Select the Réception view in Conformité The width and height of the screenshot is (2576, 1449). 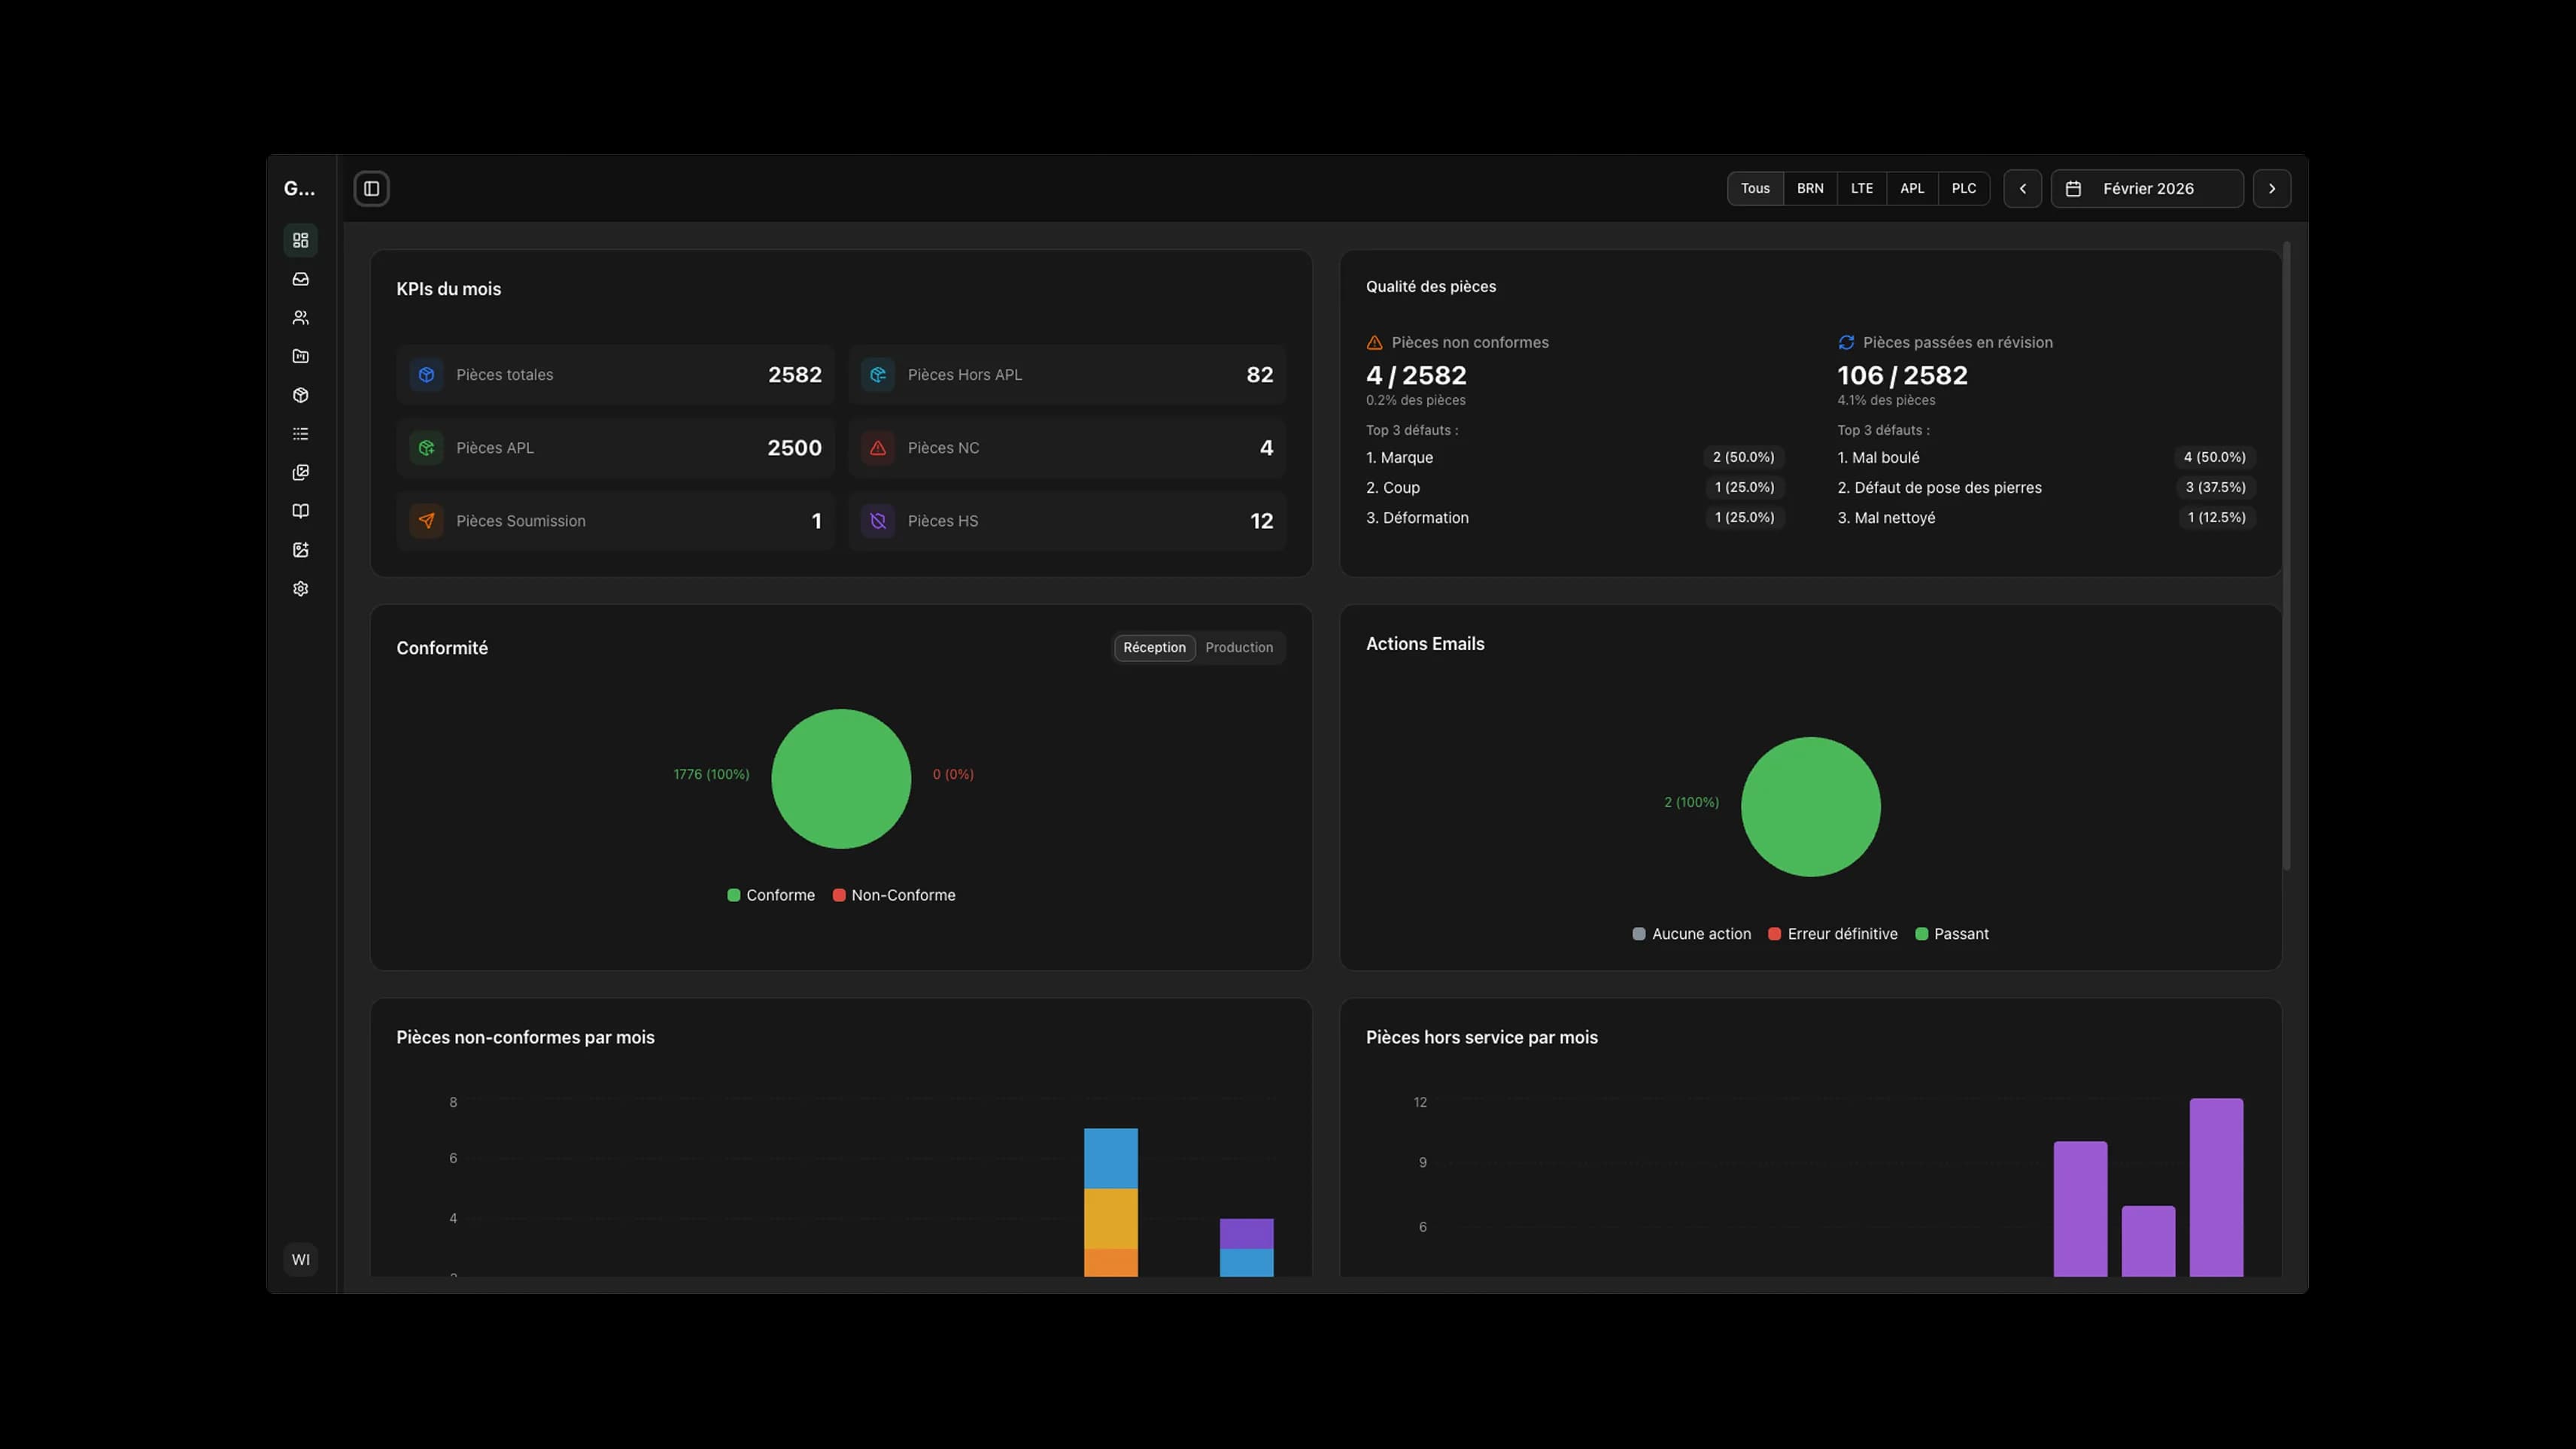(x=1153, y=648)
